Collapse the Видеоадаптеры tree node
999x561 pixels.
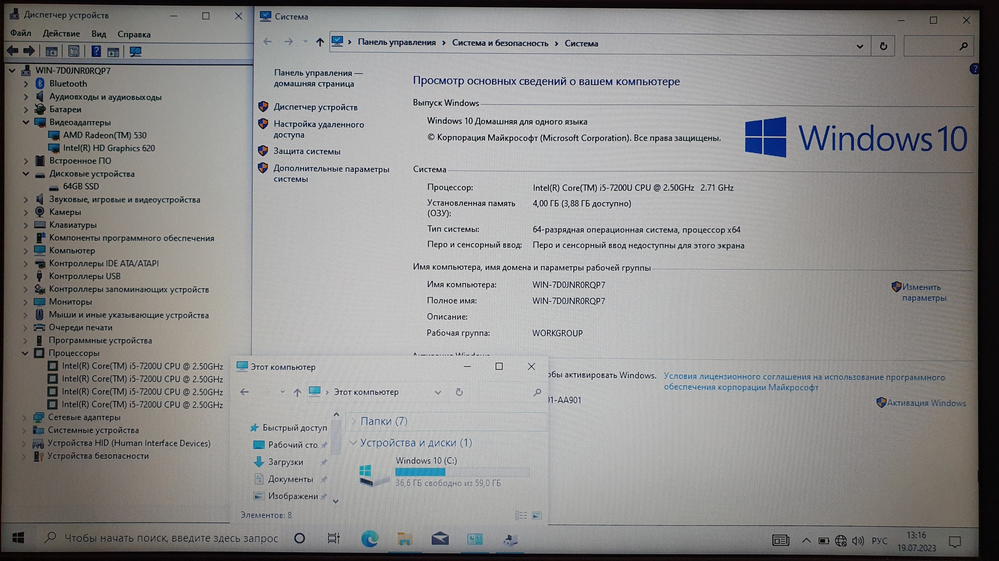26,122
